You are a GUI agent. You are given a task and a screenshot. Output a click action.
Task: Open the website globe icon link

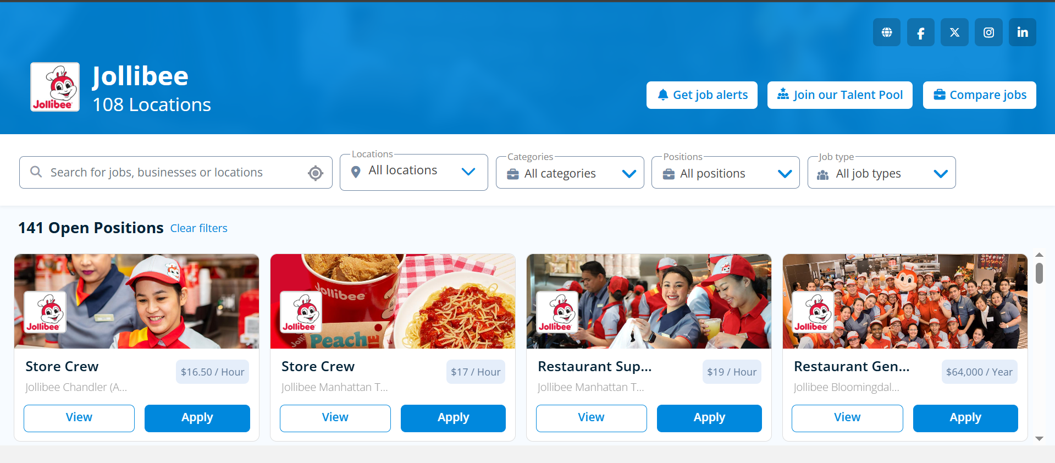pos(886,32)
